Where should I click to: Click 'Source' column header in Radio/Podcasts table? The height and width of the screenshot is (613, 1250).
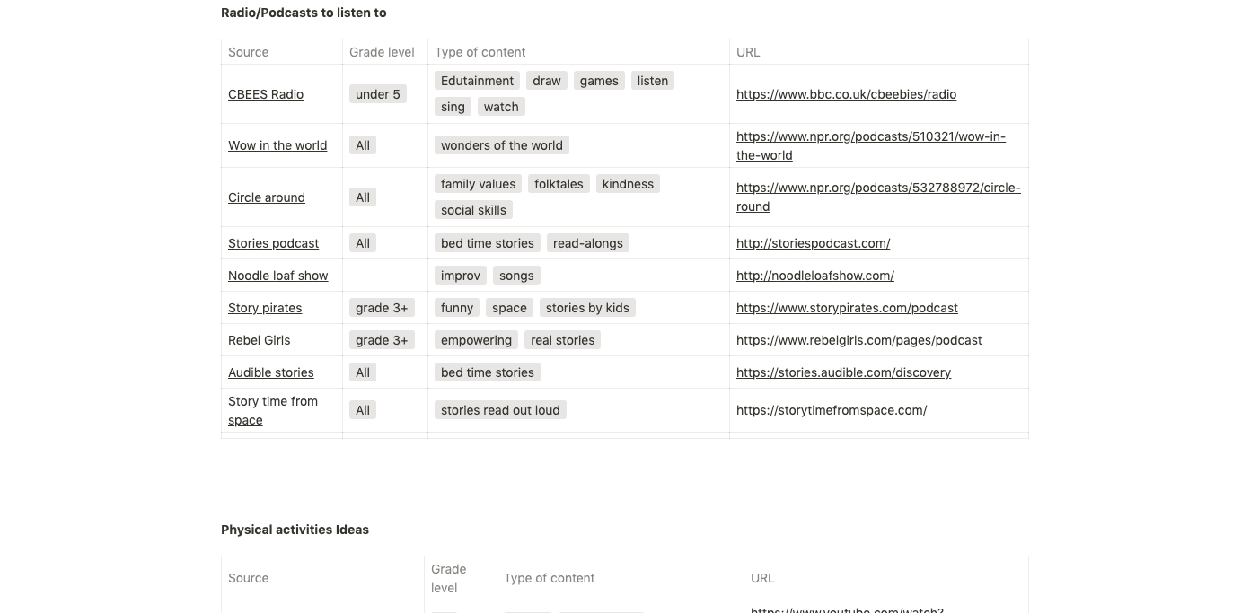(x=249, y=52)
